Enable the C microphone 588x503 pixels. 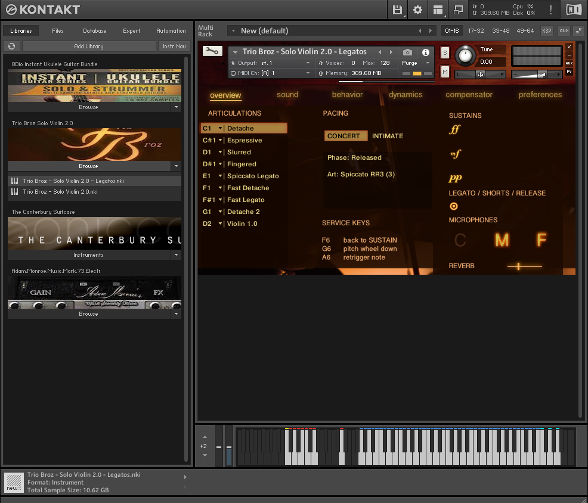[x=460, y=240]
